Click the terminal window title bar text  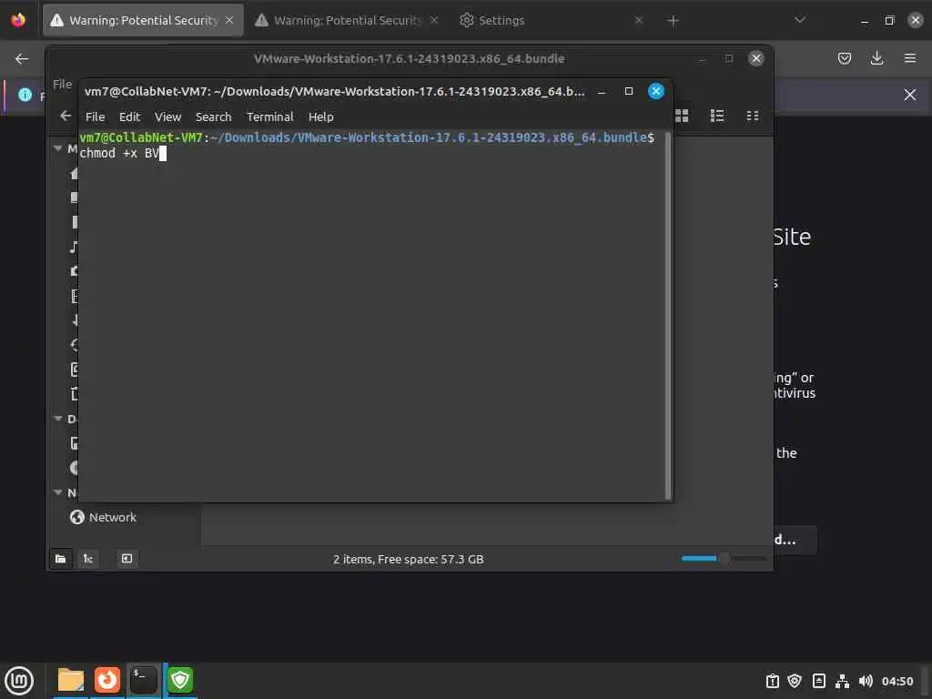335,92
